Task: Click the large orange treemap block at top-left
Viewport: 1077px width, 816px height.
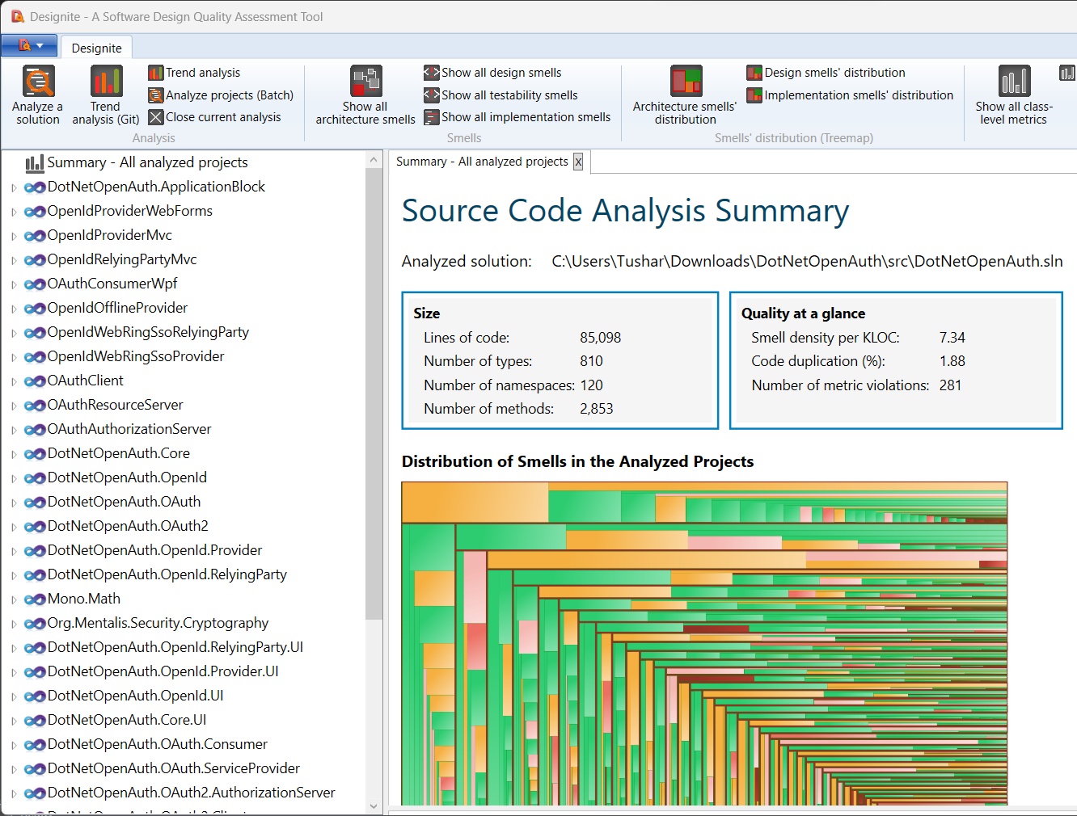Action: point(474,502)
